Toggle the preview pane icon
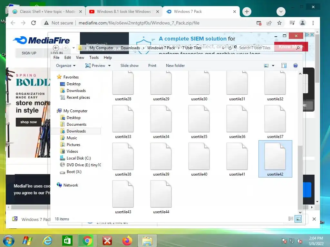 click(284, 66)
